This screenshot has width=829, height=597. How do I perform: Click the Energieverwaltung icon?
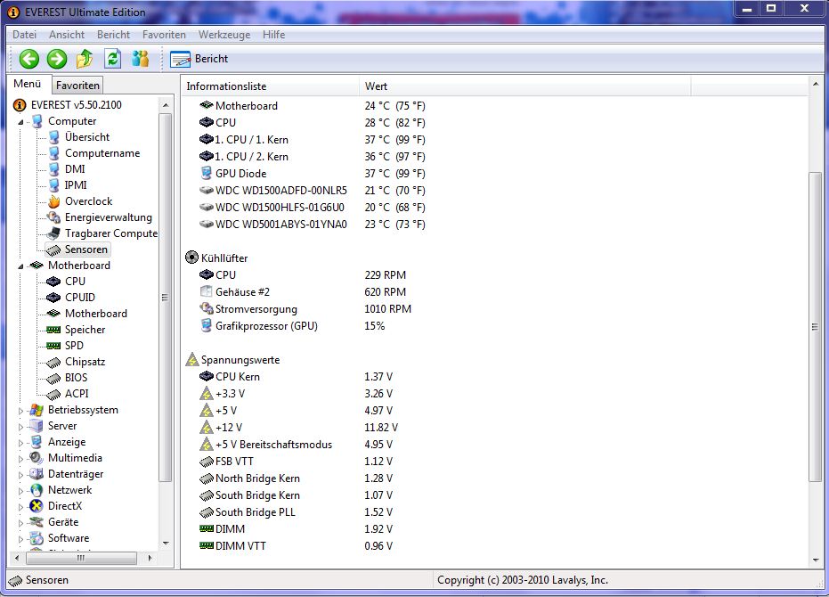54,217
